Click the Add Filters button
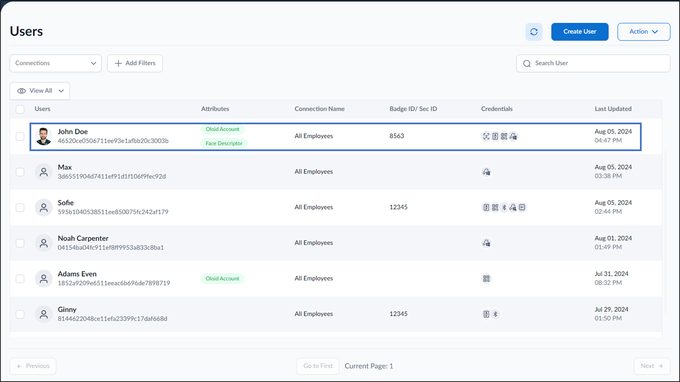This screenshot has height=382, width=680. pyautogui.click(x=135, y=63)
